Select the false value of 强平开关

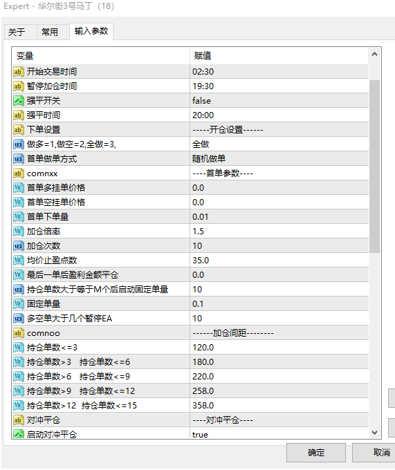279,101
